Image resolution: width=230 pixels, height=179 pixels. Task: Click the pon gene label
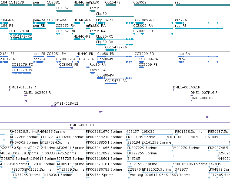point(36,2)
